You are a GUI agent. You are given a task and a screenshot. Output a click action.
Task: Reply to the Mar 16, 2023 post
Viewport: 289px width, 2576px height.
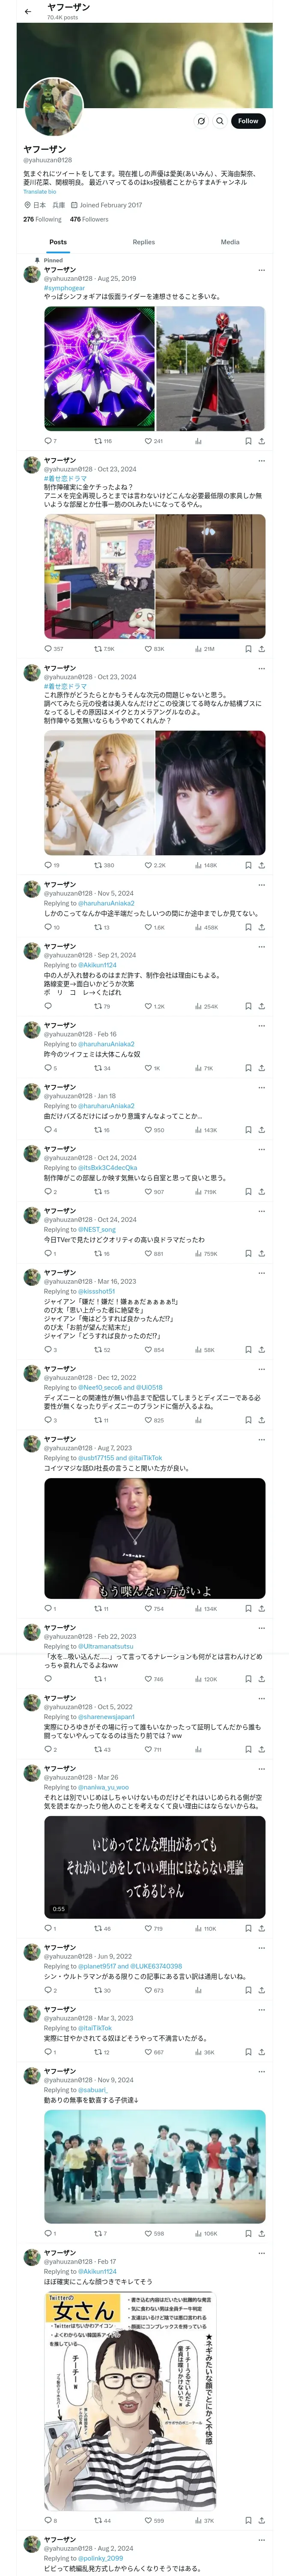(x=48, y=1349)
